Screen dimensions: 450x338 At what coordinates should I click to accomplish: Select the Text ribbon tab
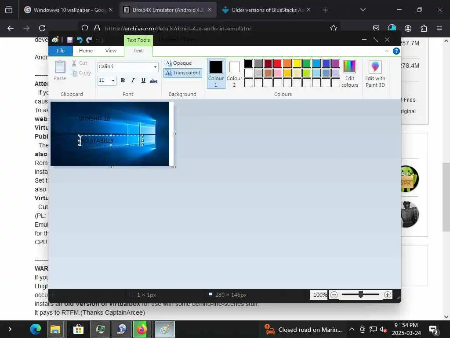[138, 51]
